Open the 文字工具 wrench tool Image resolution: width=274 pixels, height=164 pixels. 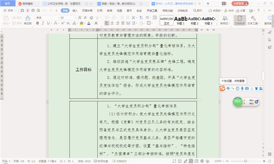(x=253, y=20)
